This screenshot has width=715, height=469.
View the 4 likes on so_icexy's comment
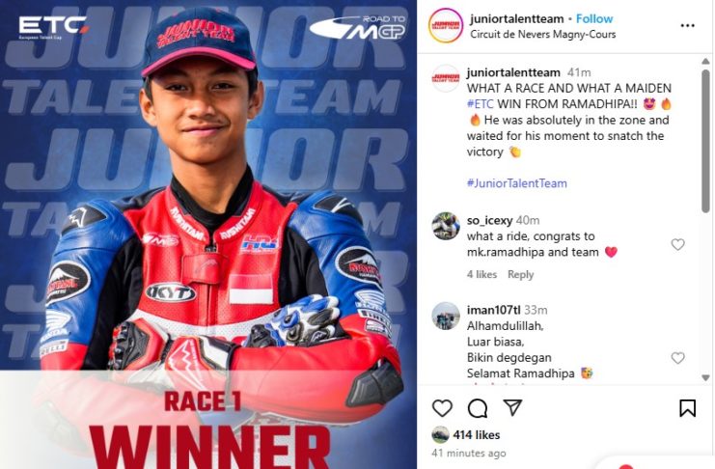click(481, 275)
